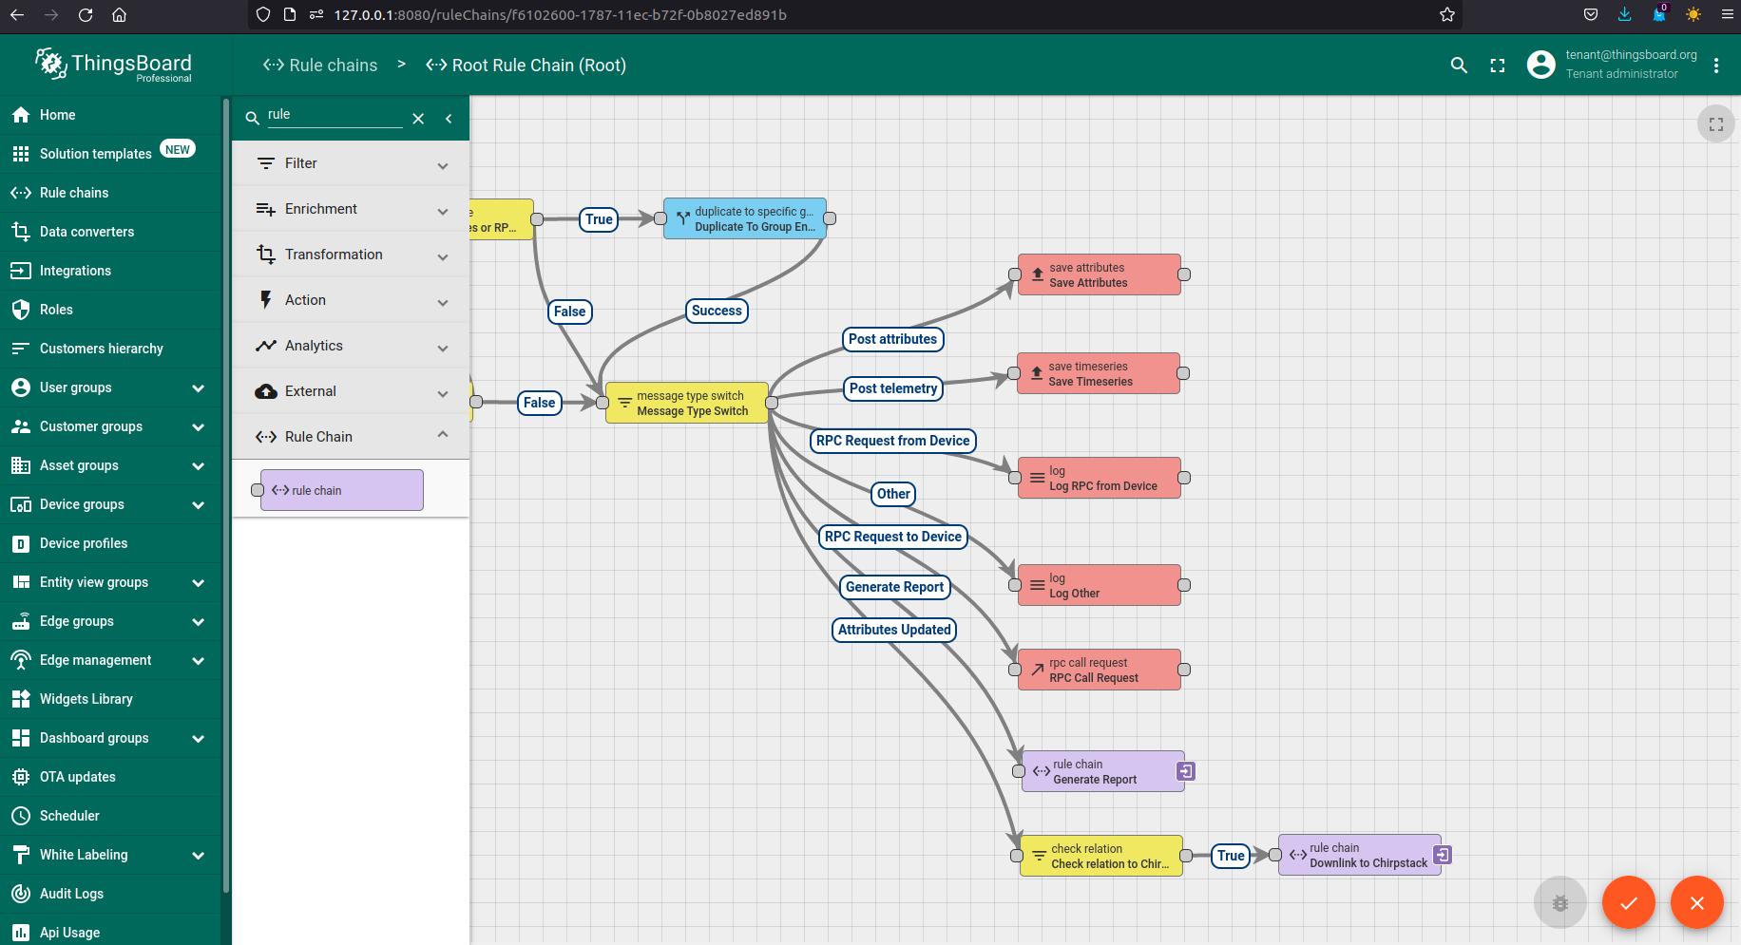This screenshot has height=945, width=1741.
Task: Apply changes with the orange checkmark button
Action: tap(1629, 902)
